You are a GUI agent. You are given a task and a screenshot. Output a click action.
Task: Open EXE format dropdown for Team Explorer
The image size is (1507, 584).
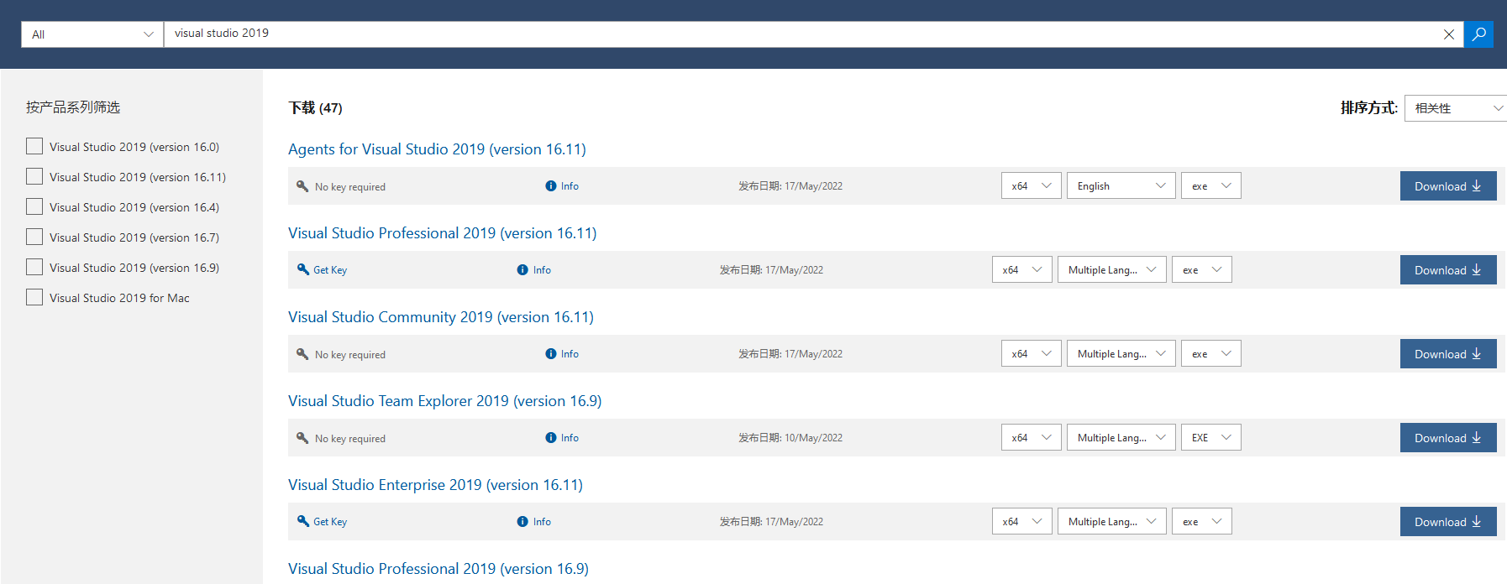[1211, 437]
